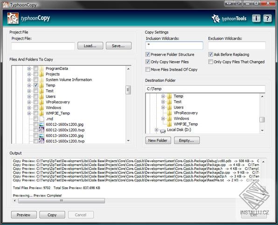Click the Local Disk (D:) drive icon
278x225 pixels.
pos(163,130)
